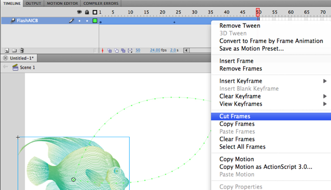
Task: Click the timeline scroll left arrow
Action: point(186,50)
